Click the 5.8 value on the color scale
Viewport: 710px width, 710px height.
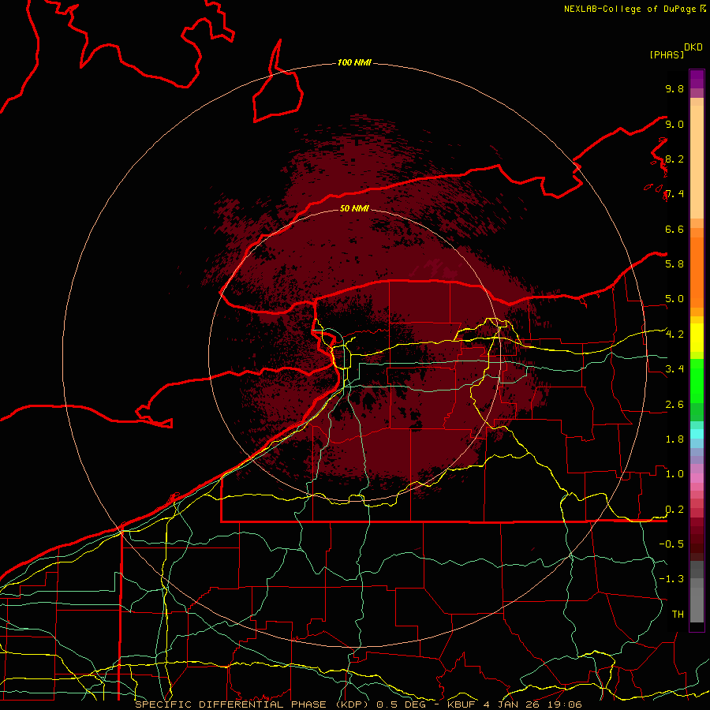click(674, 263)
